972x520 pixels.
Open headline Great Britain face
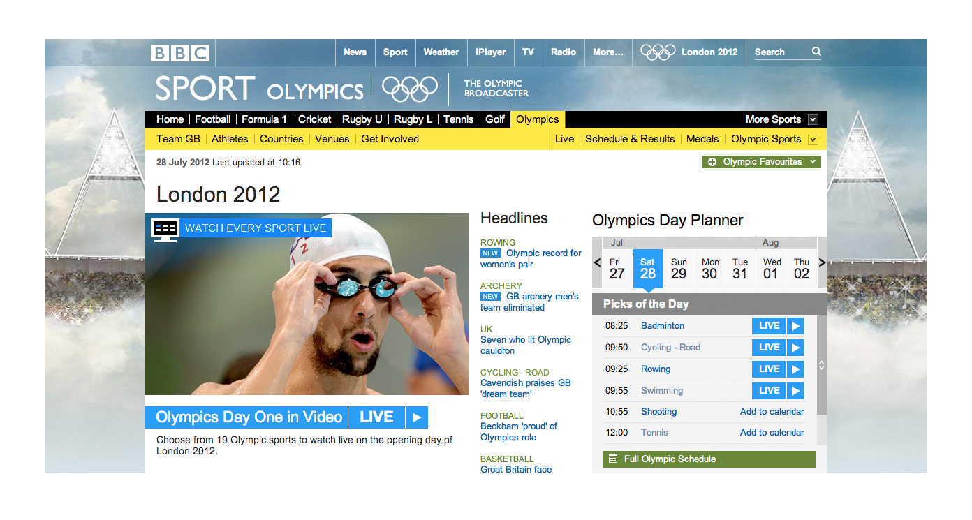pyautogui.click(x=516, y=470)
